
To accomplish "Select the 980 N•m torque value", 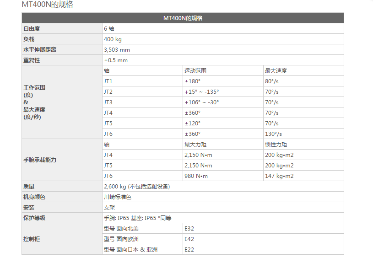I will click(196, 176).
